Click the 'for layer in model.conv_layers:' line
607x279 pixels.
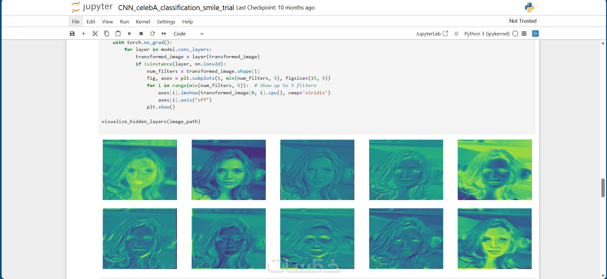(x=168, y=49)
